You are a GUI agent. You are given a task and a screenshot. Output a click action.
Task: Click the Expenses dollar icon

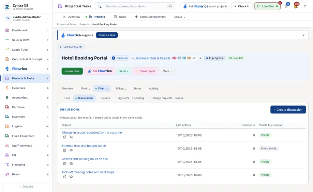pyautogui.click(x=7, y=88)
